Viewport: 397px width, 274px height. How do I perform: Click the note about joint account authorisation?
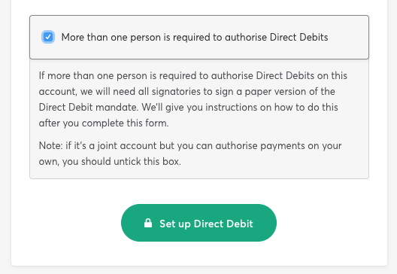point(190,154)
